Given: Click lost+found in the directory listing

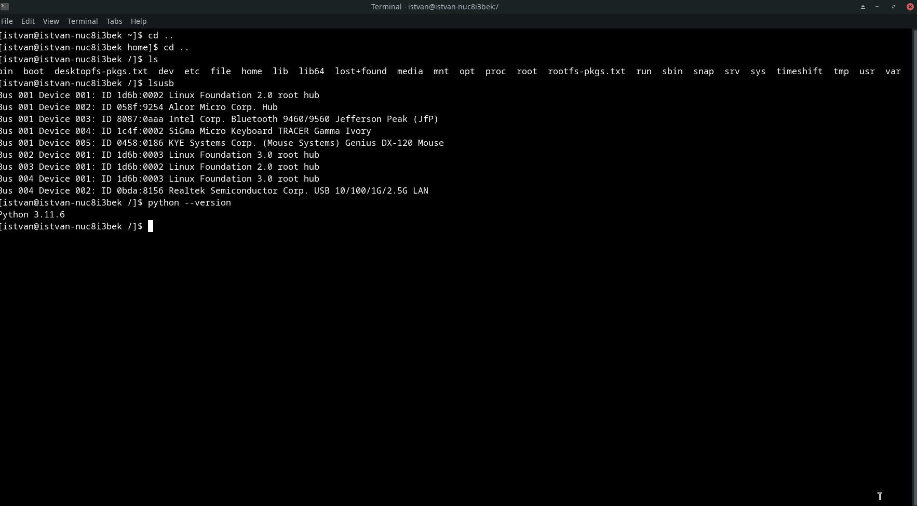Looking at the screenshot, I should click(x=360, y=71).
